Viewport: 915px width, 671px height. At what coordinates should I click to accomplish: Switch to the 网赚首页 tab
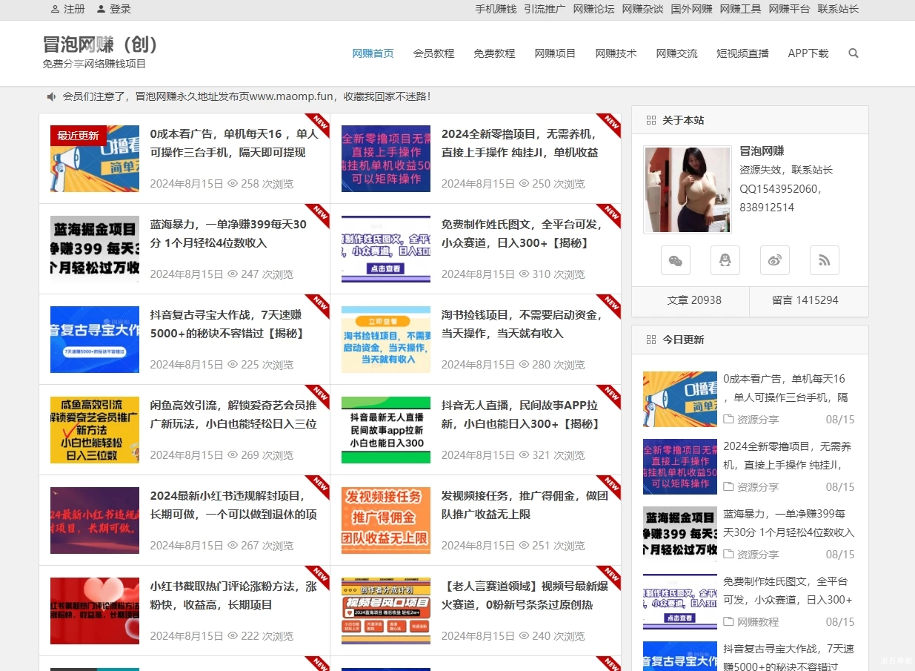[373, 53]
